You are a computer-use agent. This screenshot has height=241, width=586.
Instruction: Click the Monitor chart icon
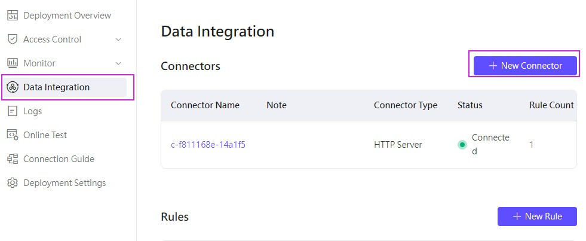(x=13, y=63)
